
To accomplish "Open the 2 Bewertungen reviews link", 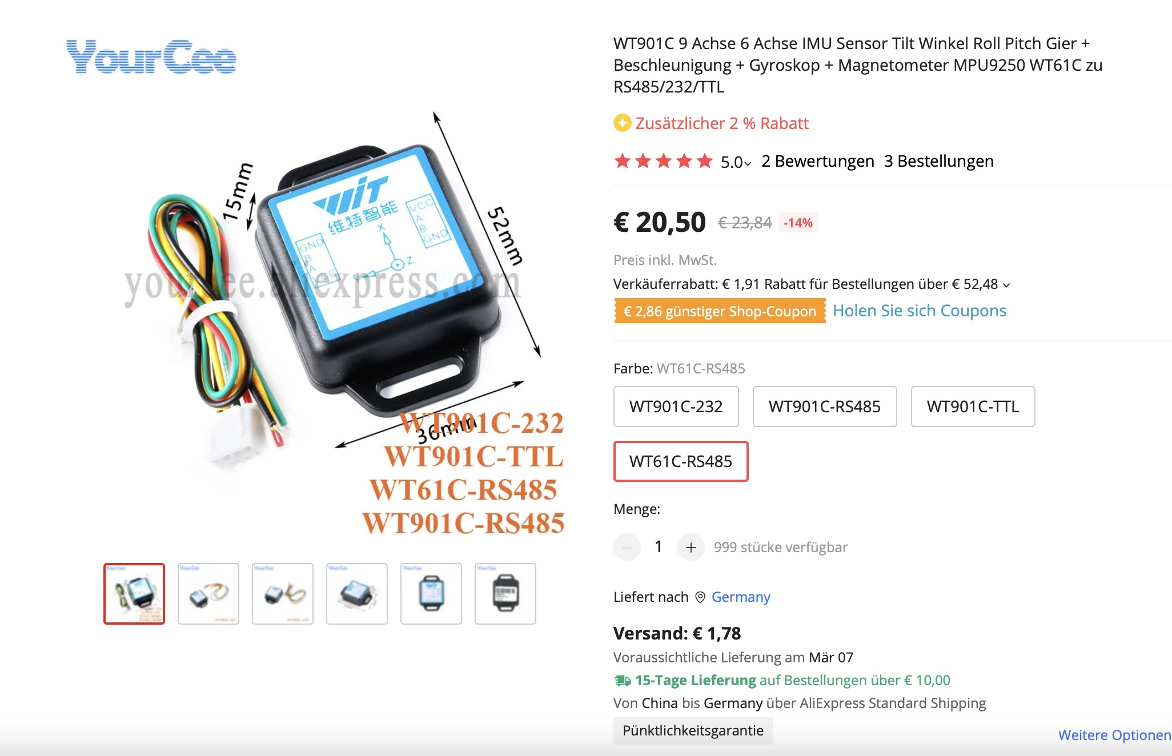I will (x=817, y=161).
